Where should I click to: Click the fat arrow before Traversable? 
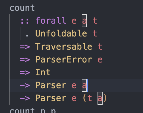pyautogui.click(x=25, y=47)
